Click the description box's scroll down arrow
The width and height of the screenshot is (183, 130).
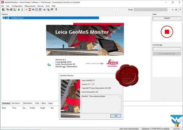(120, 112)
